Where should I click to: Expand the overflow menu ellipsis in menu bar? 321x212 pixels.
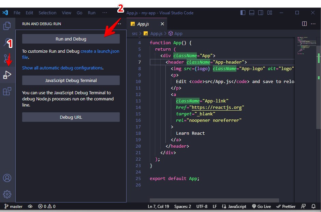105,13
